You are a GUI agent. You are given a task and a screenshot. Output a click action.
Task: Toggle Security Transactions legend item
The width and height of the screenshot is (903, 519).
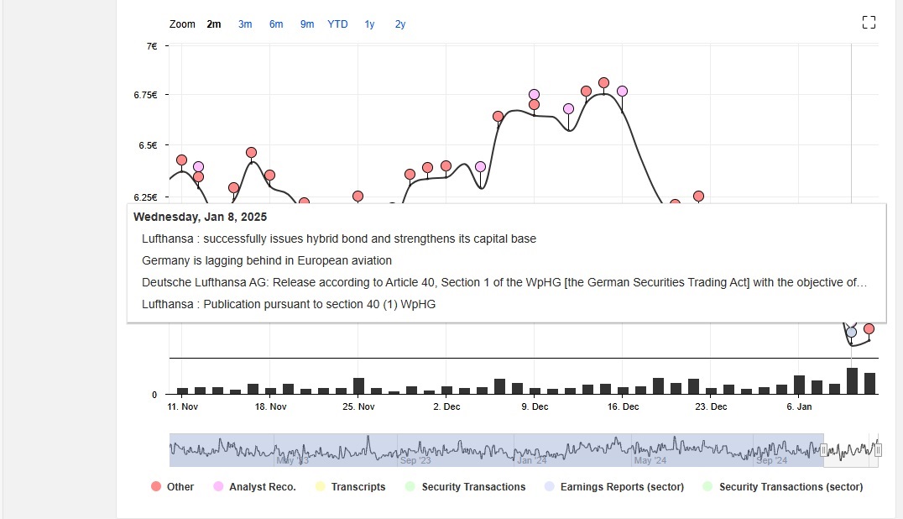465,487
